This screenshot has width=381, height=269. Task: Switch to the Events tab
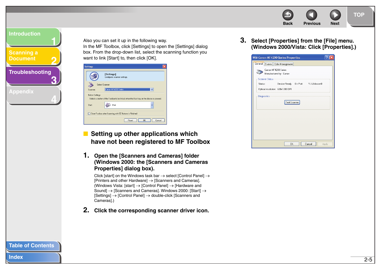click(x=268, y=64)
